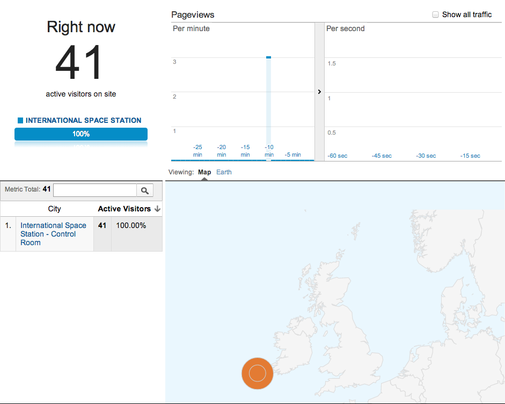This screenshot has width=505, height=404.
Task: Click the city search input field
Action: pyautogui.click(x=95, y=190)
